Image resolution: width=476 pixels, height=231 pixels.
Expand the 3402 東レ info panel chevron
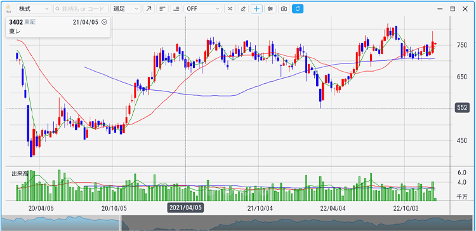click(105, 22)
